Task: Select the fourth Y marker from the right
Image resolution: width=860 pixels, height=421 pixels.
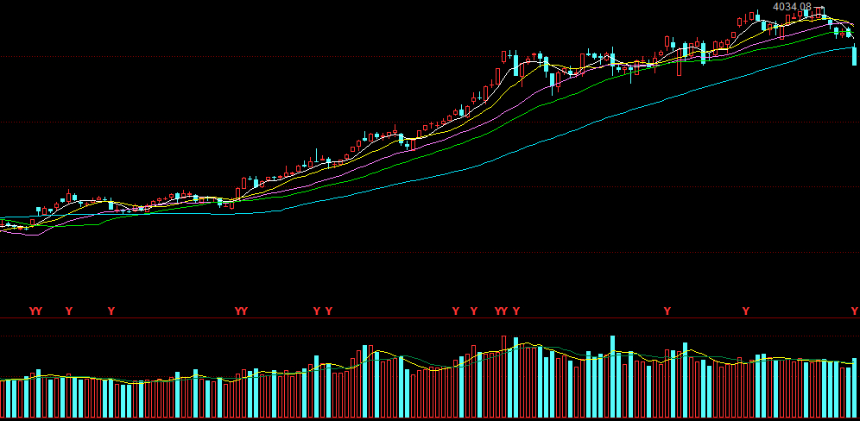Action: coord(516,311)
